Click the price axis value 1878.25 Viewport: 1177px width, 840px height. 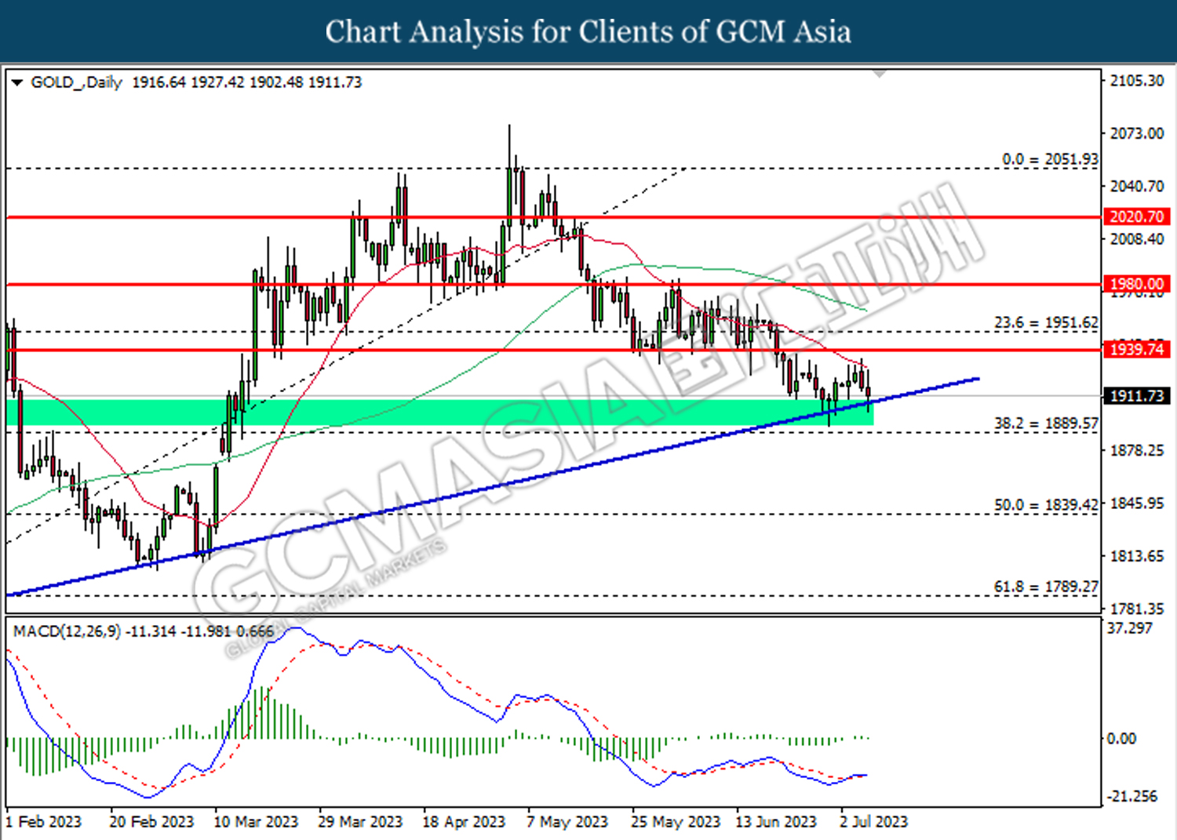(1136, 450)
